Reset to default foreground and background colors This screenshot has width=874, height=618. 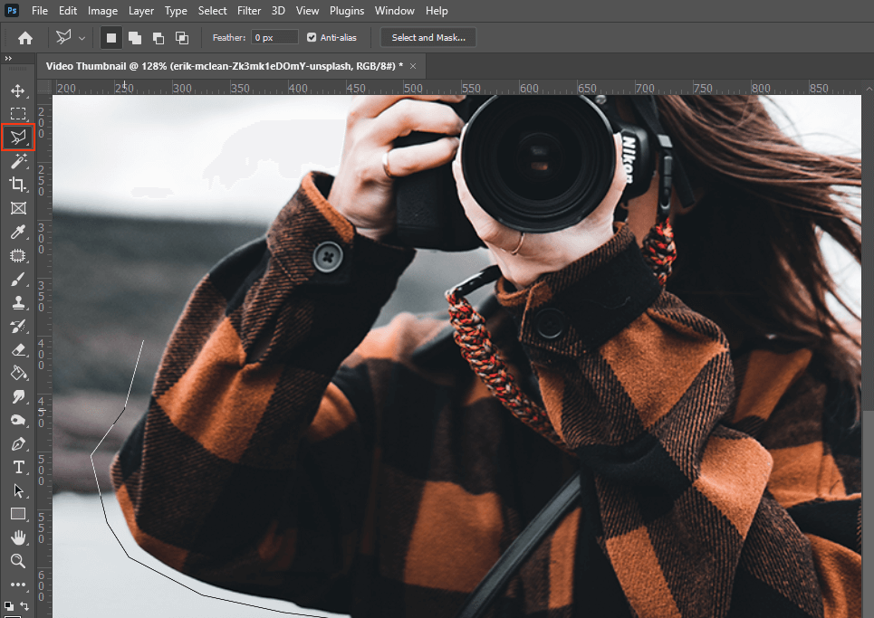point(8,605)
